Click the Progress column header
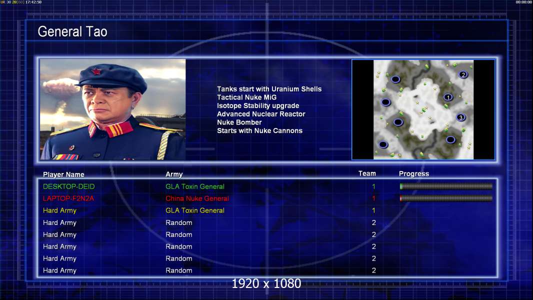Screen dimensions: 533x300 [x=414, y=173]
